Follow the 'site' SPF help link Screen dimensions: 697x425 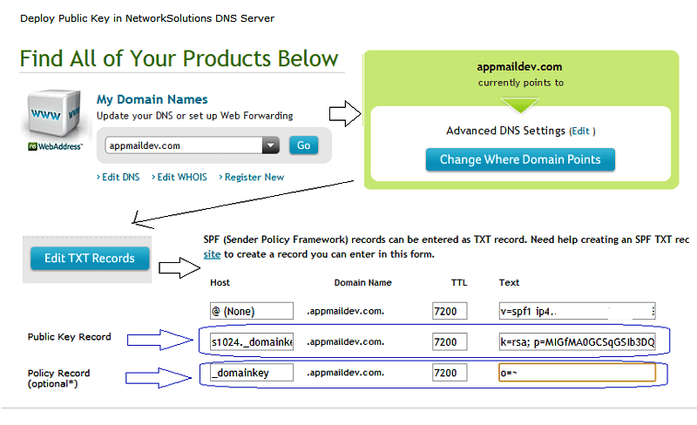click(x=212, y=254)
